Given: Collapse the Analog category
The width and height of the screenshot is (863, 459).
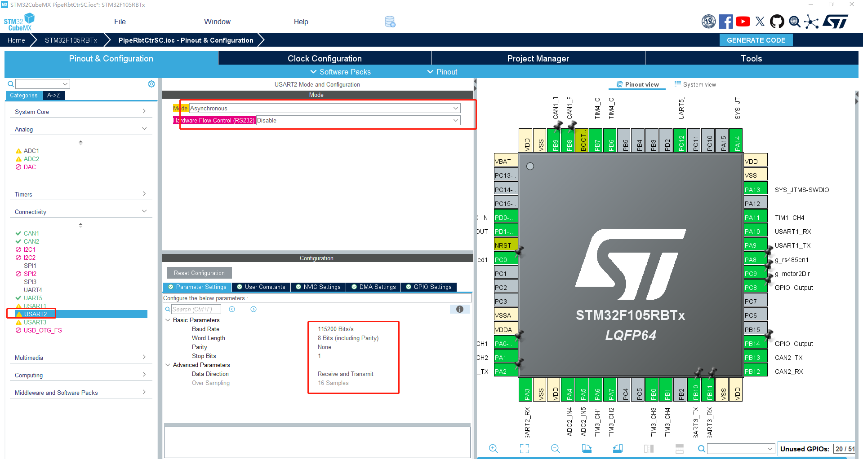Looking at the screenshot, I should click(80, 129).
